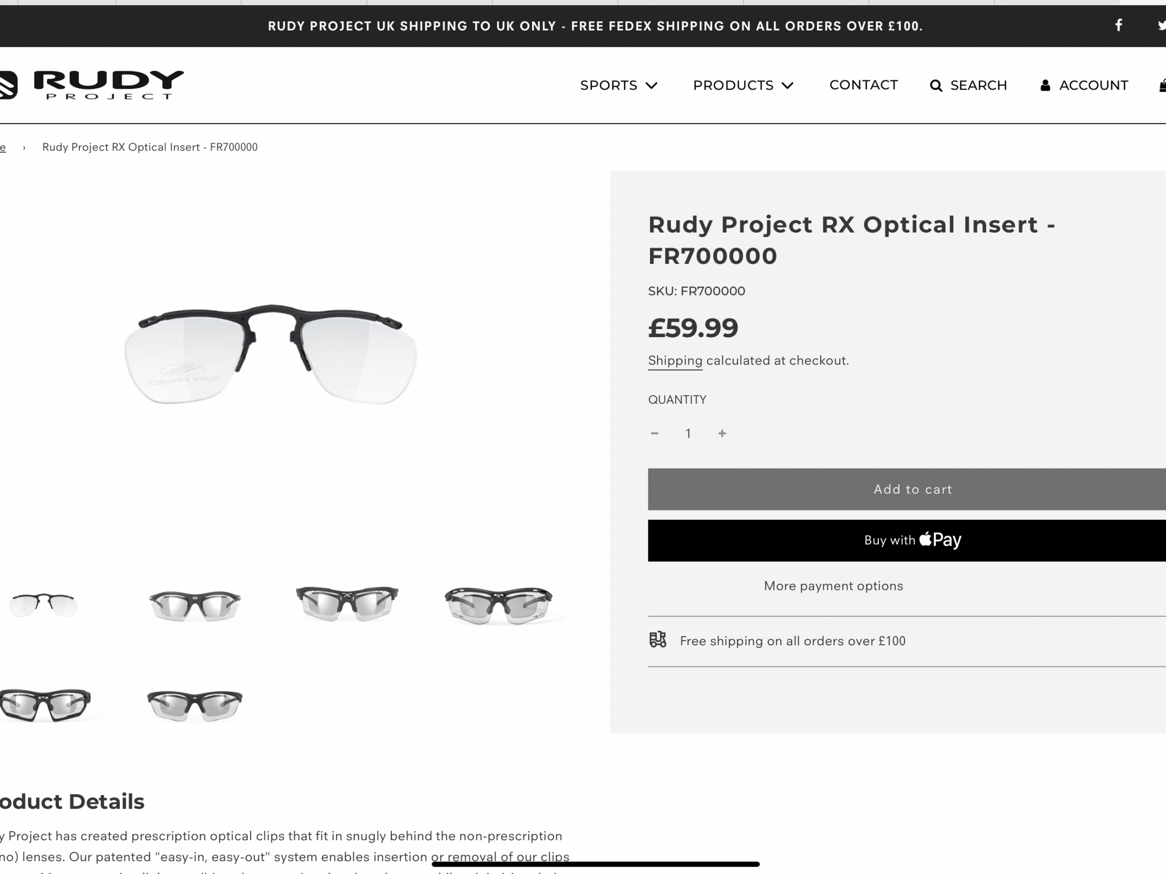The width and height of the screenshot is (1166, 874).
Task: Decrease quantity with the minus button
Action: point(655,433)
